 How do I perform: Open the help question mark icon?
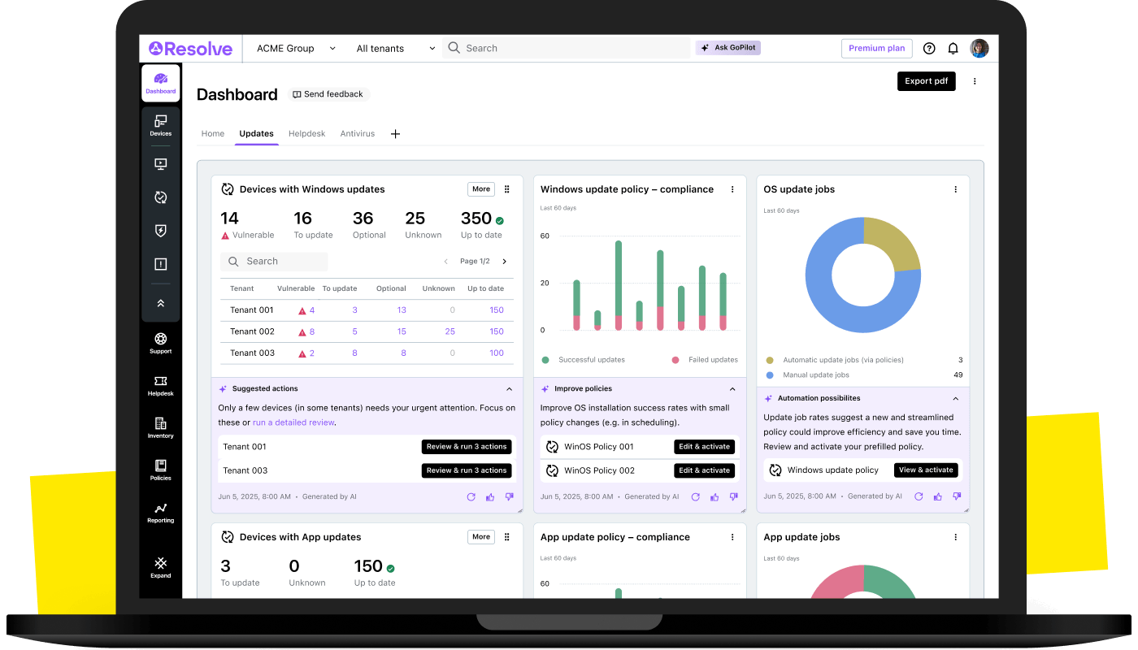tap(929, 49)
